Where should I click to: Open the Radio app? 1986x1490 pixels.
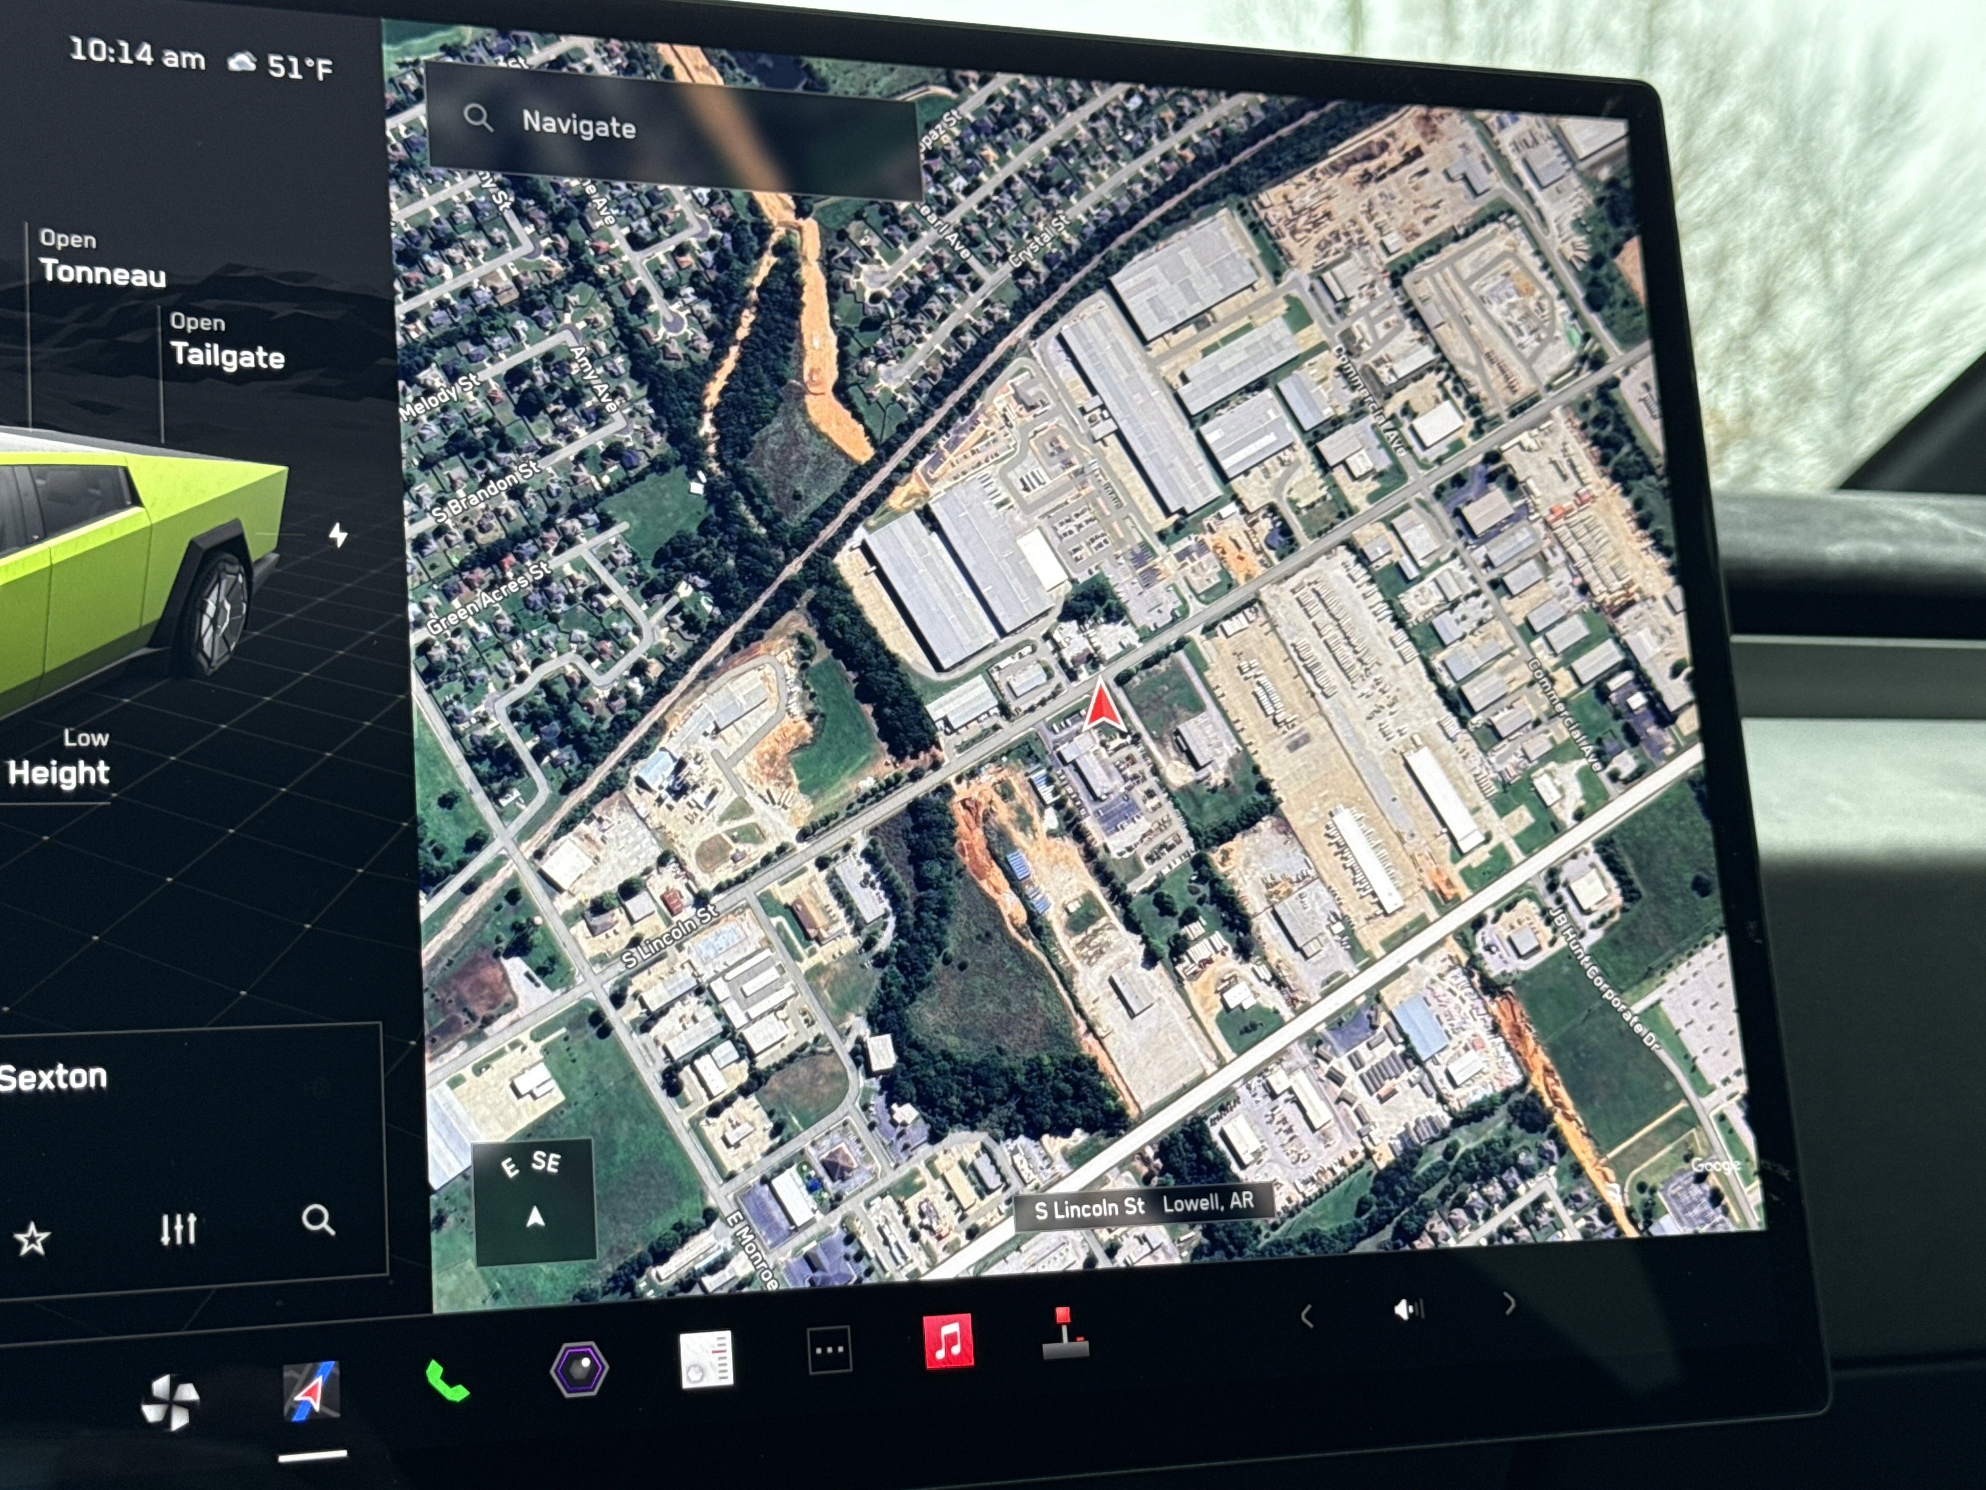coord(706,1359)
